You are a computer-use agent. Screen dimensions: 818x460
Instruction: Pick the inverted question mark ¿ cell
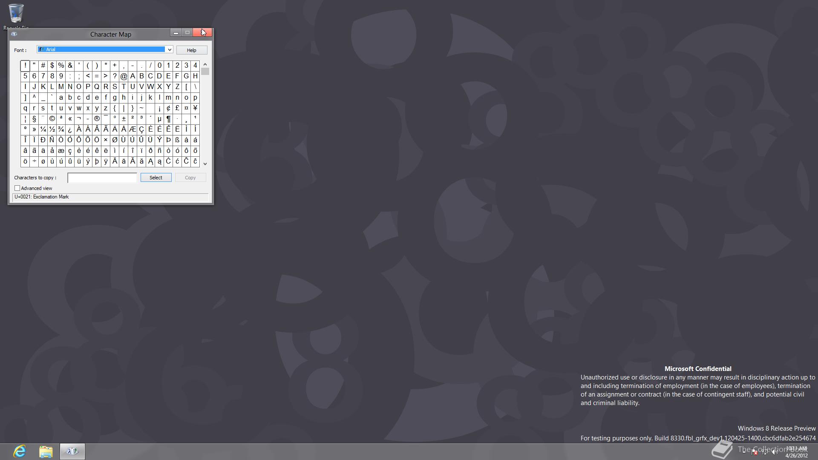70,129
